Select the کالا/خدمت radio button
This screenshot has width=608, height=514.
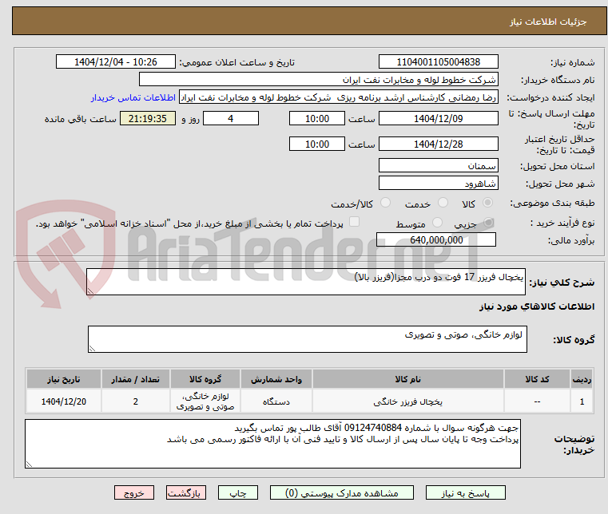[385, 203]
